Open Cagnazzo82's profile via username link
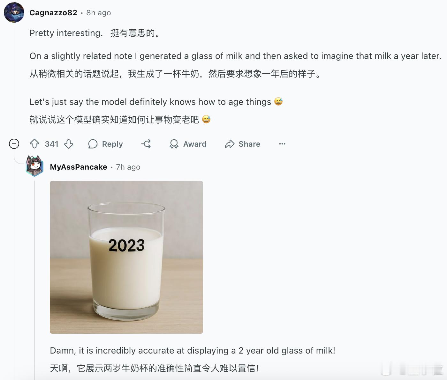Screen dimensions: 447x380 (x=53, y=13)
